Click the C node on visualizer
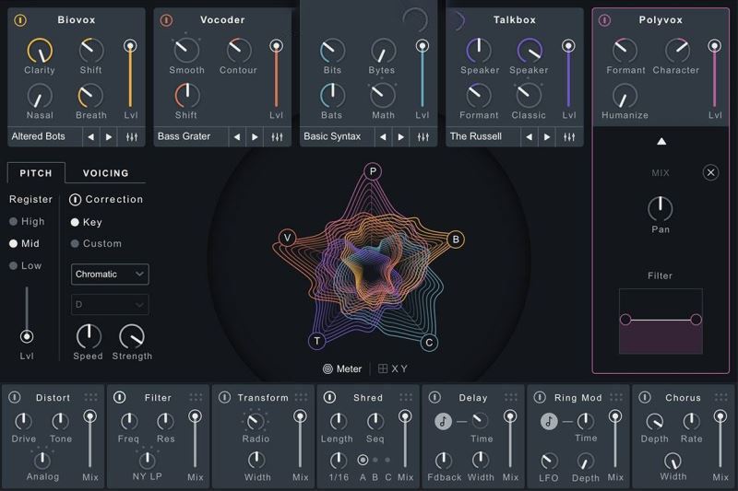Viewport: 738px width, 491px height. 429,343
